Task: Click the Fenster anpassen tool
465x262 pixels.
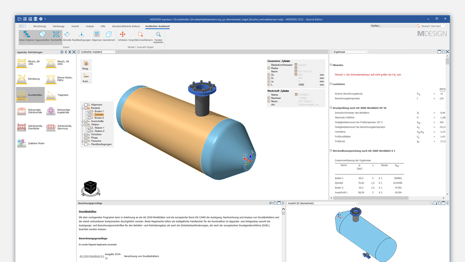Action: point(158,37)
